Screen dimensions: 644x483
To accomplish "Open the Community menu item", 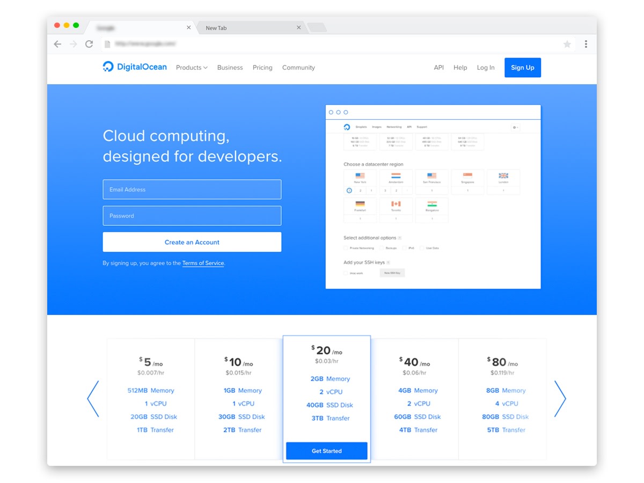I will pyautogui.click(x=298, y=68).
